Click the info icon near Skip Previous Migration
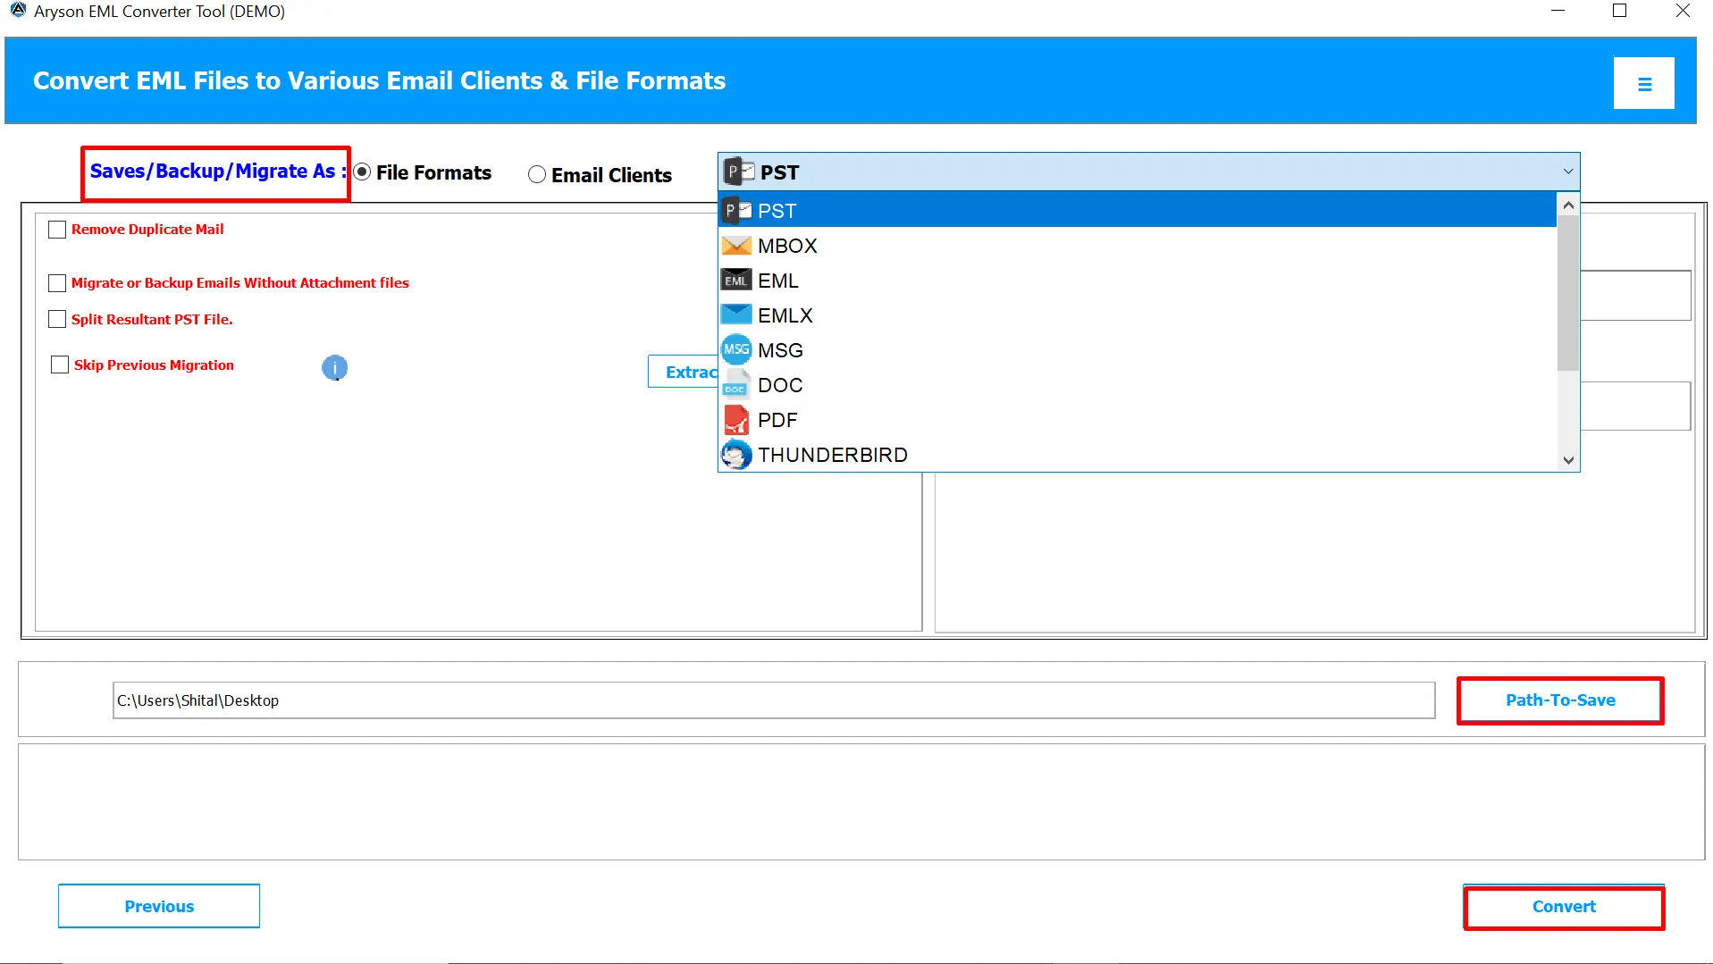The height and width of the screenshot is (964, 1713). click(334, 367)
